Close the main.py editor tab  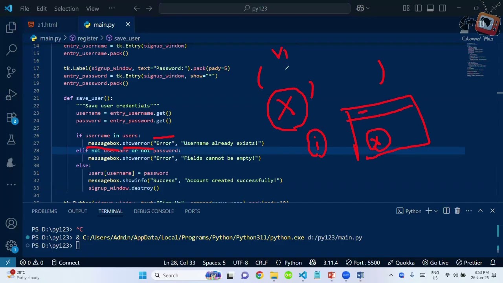point(128,24)
